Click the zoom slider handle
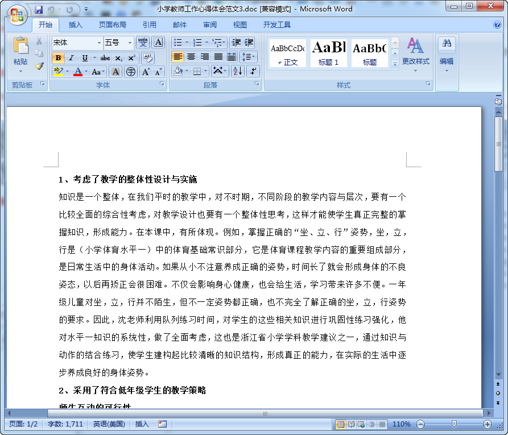This screenshot has width=508, height=435. [x=454, y=424]
